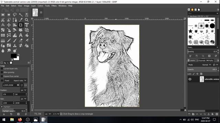Enable Expand from center checkbox
The image size is (220, 123).
[x=2, y=76]
